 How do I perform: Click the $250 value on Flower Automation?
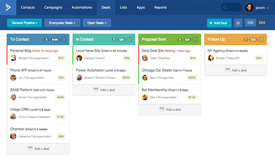(126, 78)
